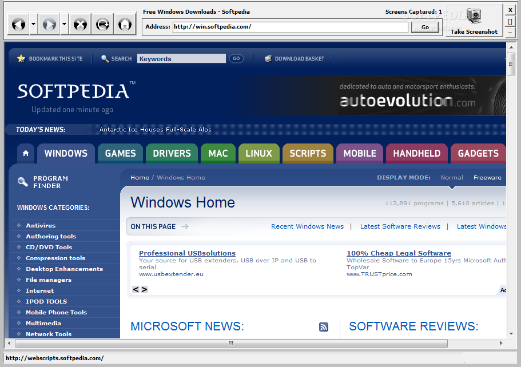This screenshot has width=521, height=367.
Task: Click the Bookmark This Site star icon
Action: point(21,59)
